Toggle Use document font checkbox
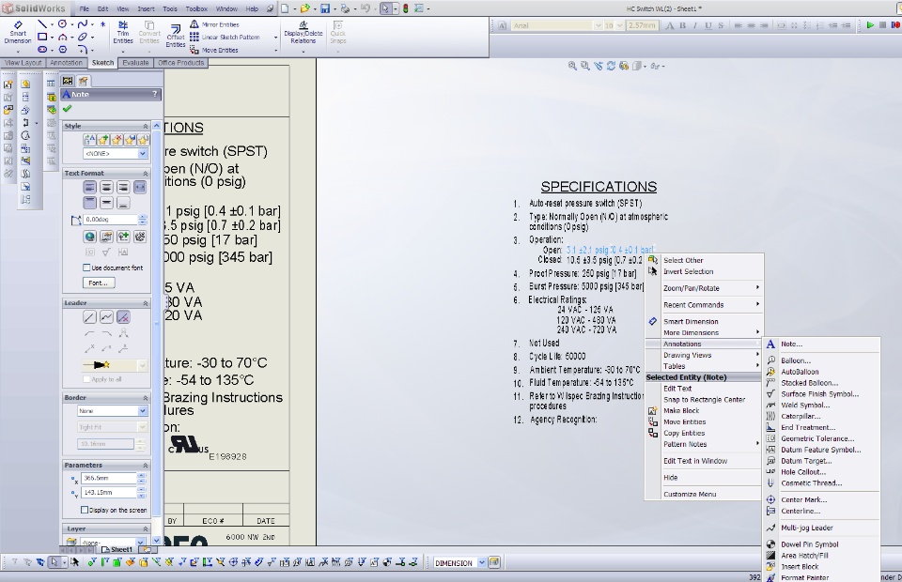The width and height of the screenshot is (902, 582). [86, 268]
